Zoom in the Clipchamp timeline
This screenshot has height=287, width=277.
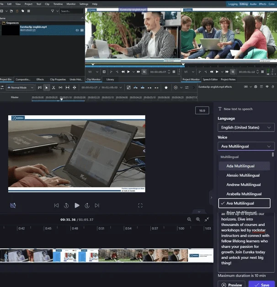coord(198,219)
